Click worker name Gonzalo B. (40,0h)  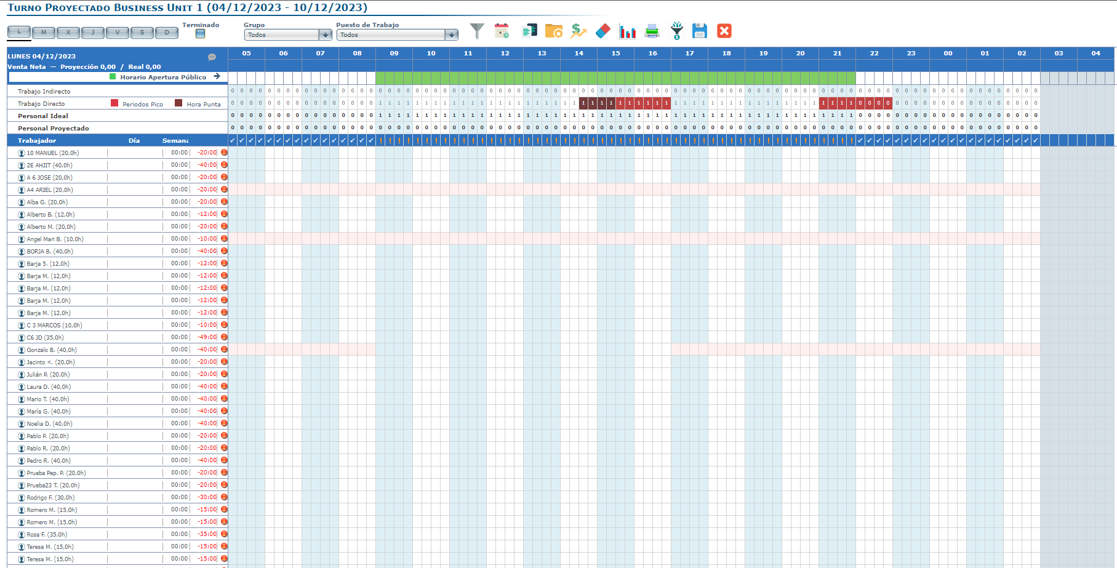click(x=52, y=350)
